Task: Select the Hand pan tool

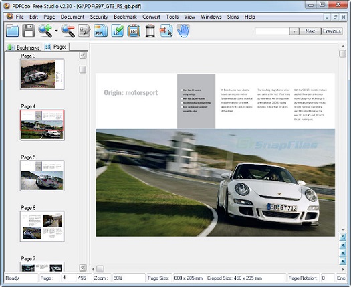Action: pos(183,31)
